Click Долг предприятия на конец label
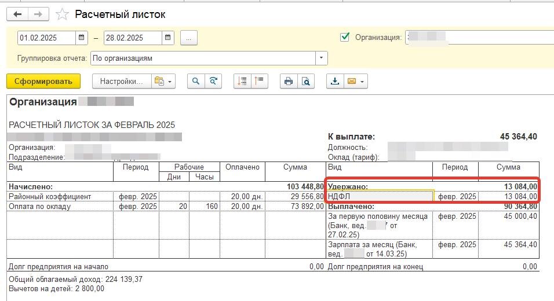The width and height of the screenshot is (554, 301). [x=375, y=266]
